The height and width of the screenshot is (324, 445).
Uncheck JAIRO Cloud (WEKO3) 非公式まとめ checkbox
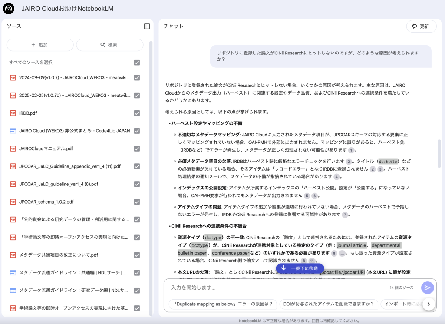pos(137,131)
